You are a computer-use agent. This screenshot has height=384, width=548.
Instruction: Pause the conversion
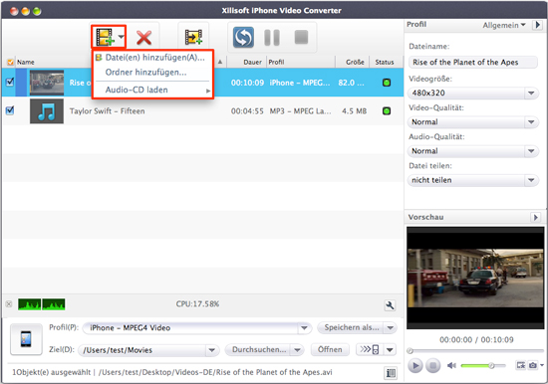point(272,38)
